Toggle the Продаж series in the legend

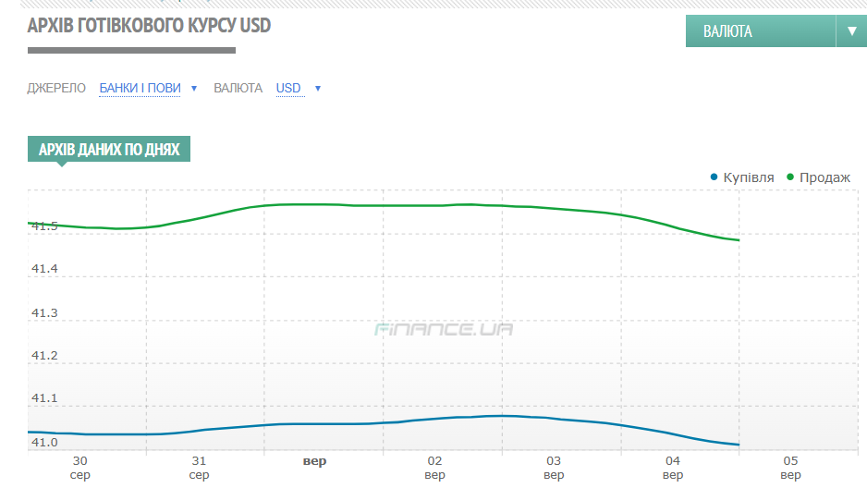824,177
